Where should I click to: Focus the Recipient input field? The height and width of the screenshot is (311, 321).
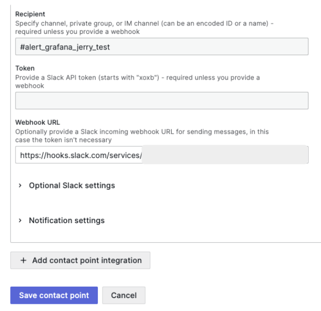point(208,47)
